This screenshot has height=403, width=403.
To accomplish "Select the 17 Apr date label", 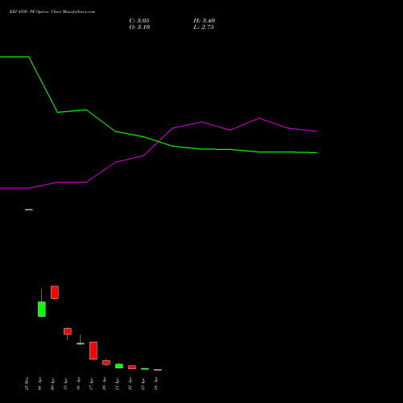I will tap(91, 384).
